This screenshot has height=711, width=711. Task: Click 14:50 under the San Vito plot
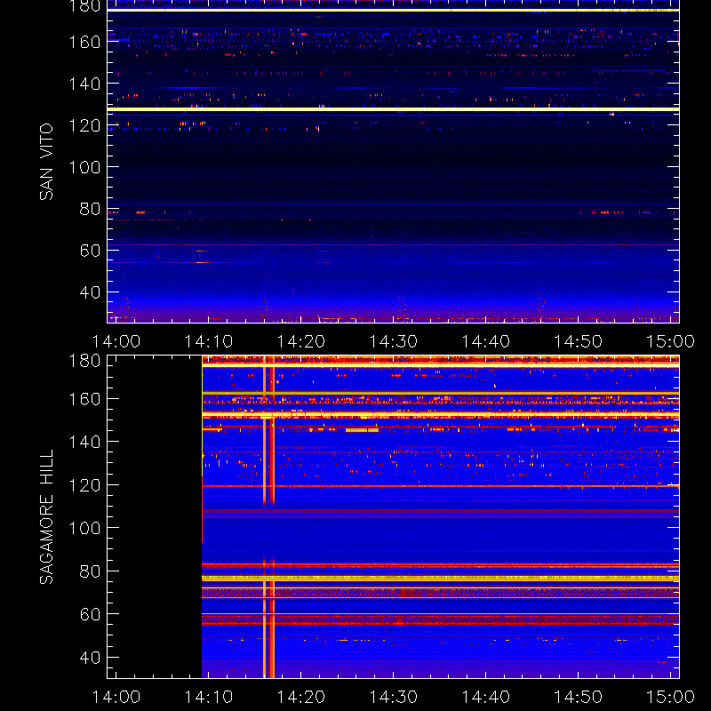point(579,341)
